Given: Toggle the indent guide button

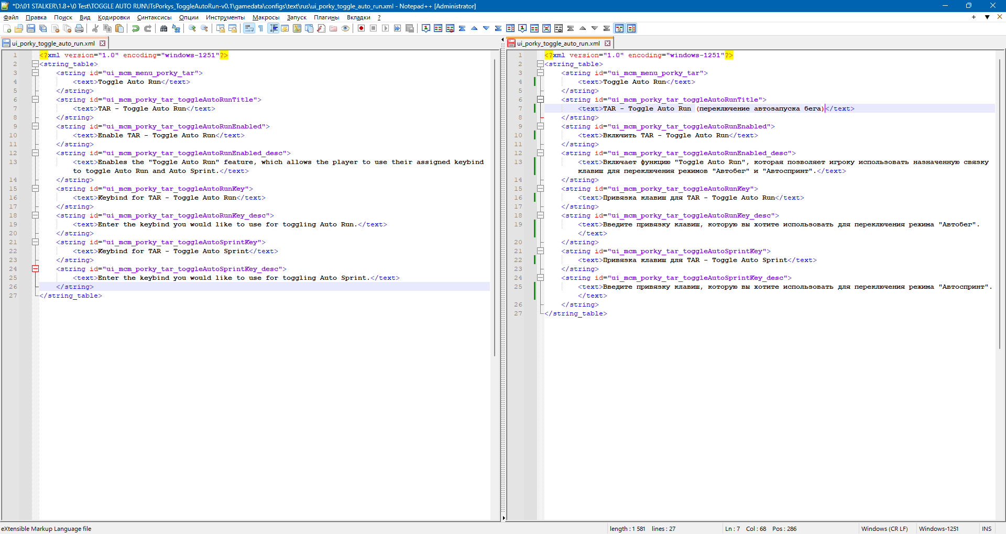Looking at the screenshot, I should 273,28.
